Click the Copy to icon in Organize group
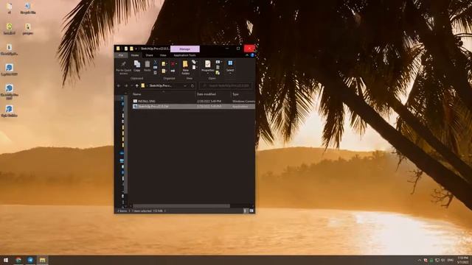The width and height of the screenshot is (472, 265). pos(164,71)
